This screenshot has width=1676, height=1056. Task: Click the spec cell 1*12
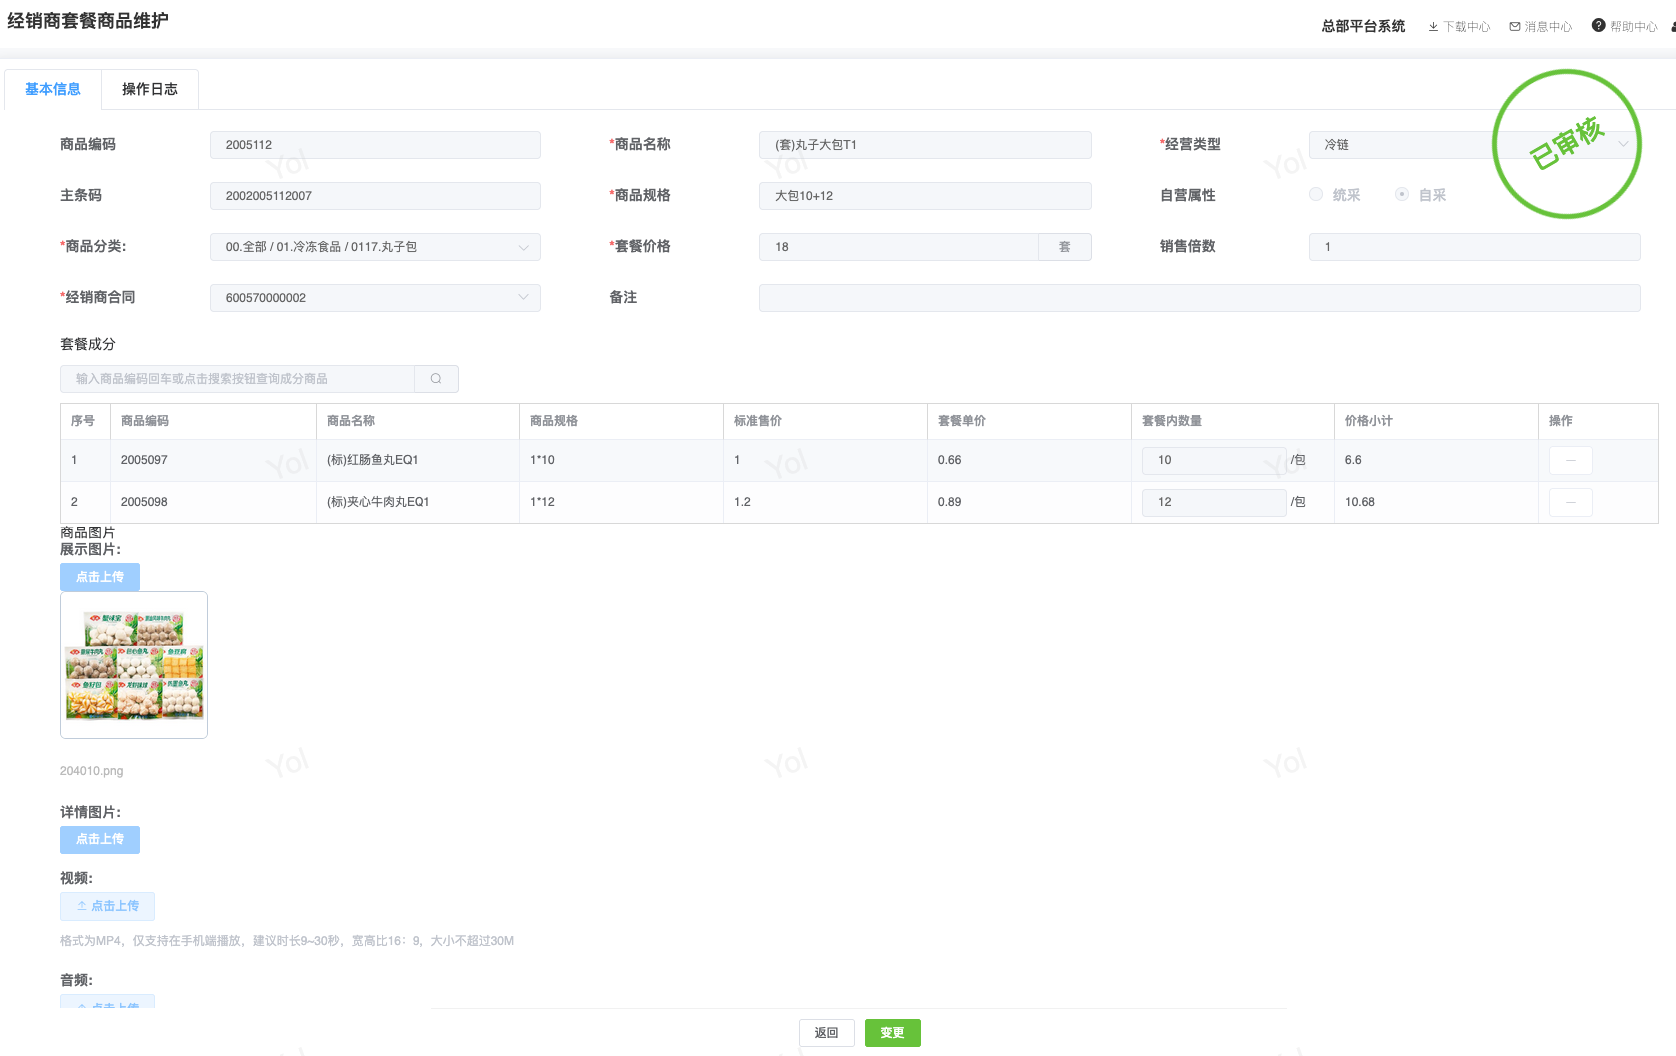pos(542,503)
